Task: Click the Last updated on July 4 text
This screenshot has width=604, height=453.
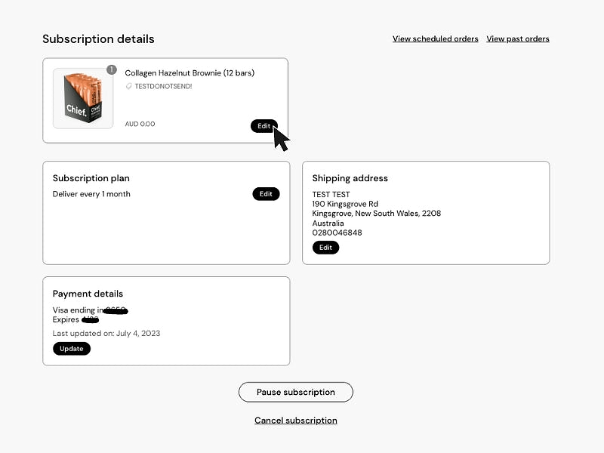Action: coord(106,333)
